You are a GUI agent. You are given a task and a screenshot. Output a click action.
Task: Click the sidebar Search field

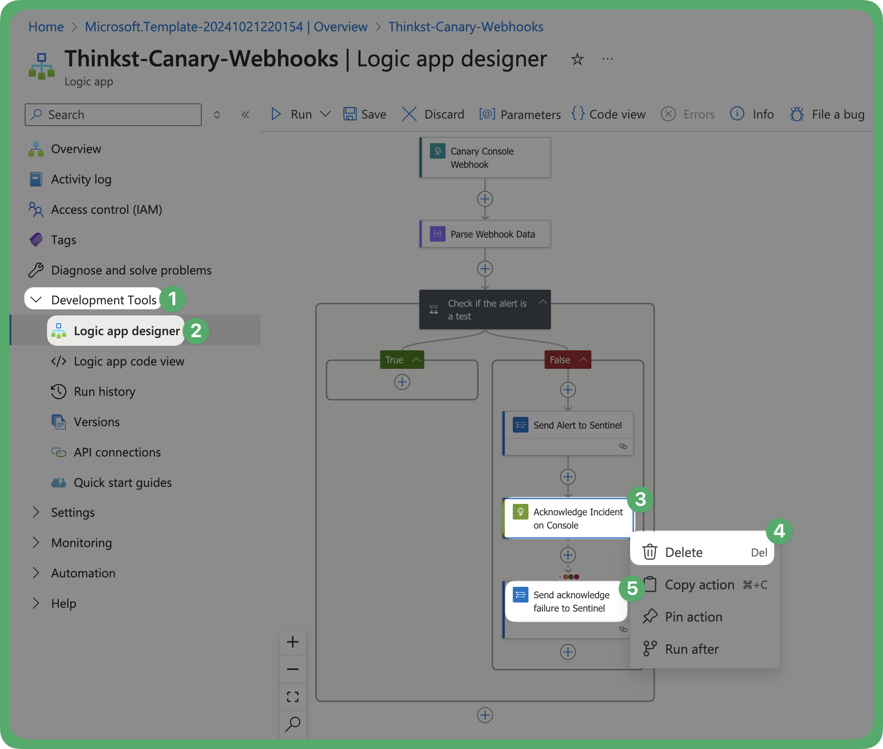(113, 115)
